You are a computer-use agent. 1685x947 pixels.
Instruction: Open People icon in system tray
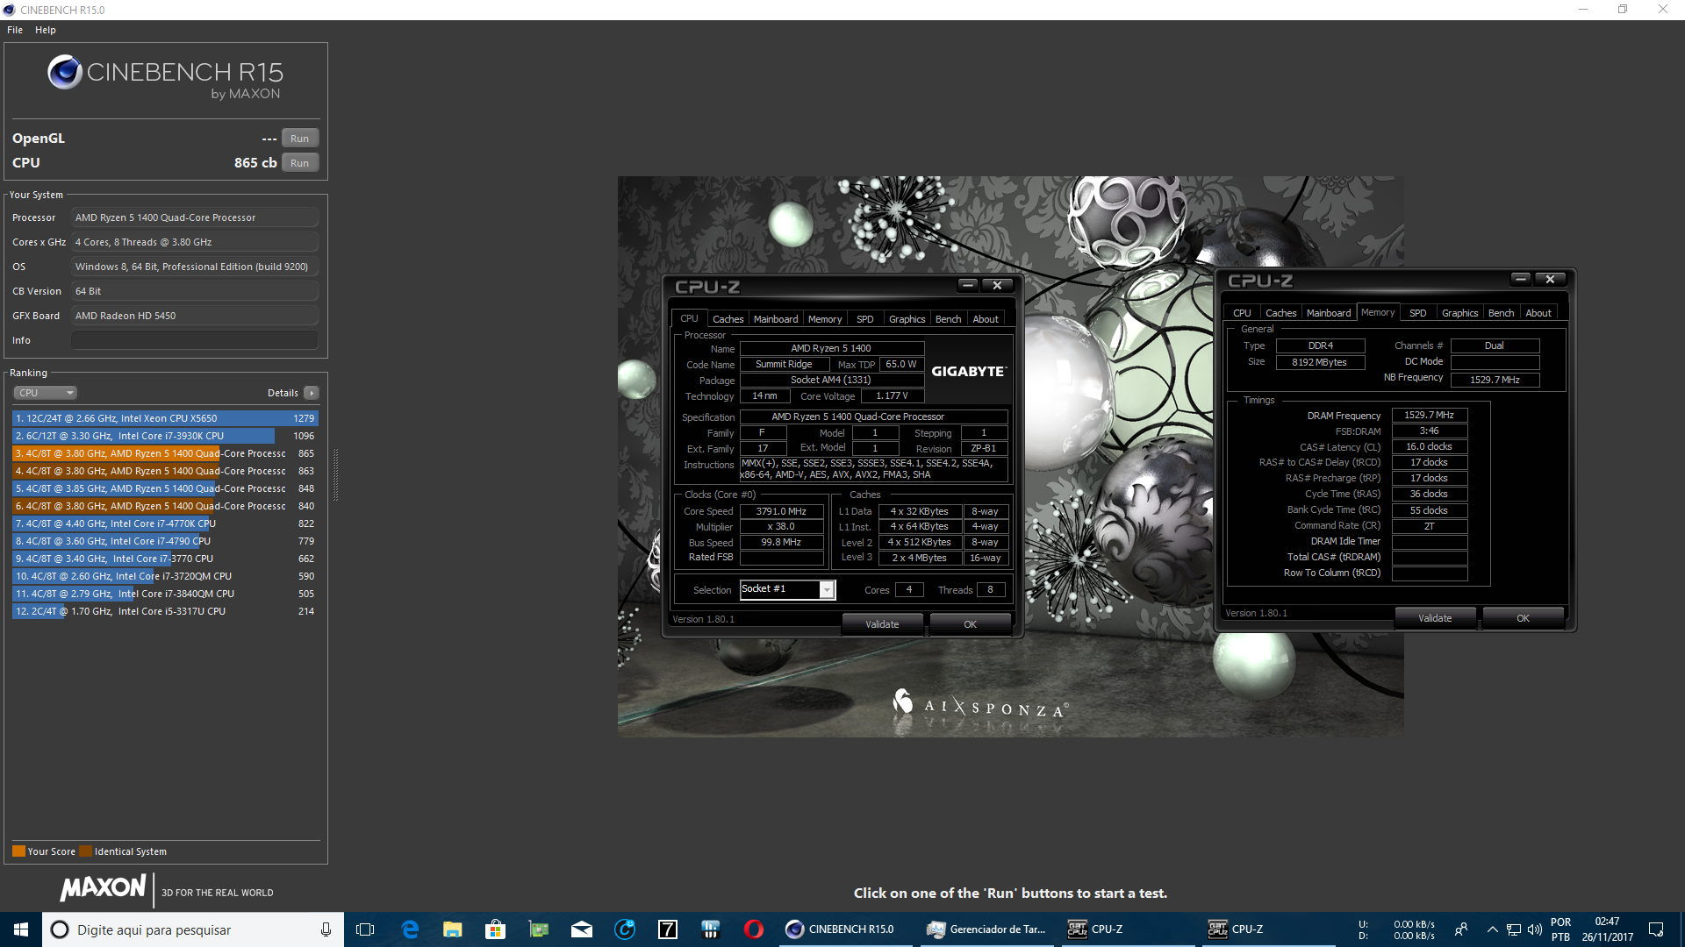point(1461,929)
